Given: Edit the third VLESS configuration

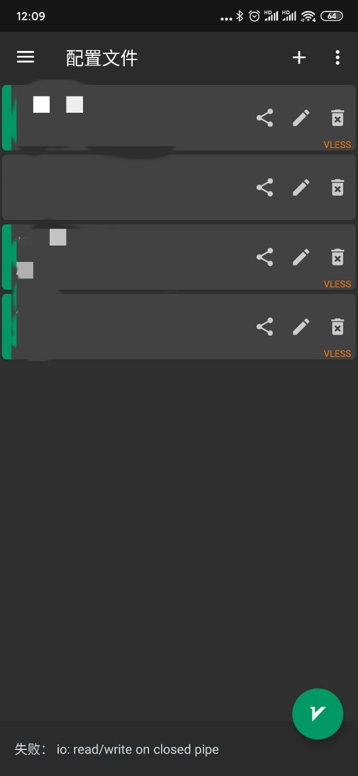Looking at the screenshot, I should point(301,257).
